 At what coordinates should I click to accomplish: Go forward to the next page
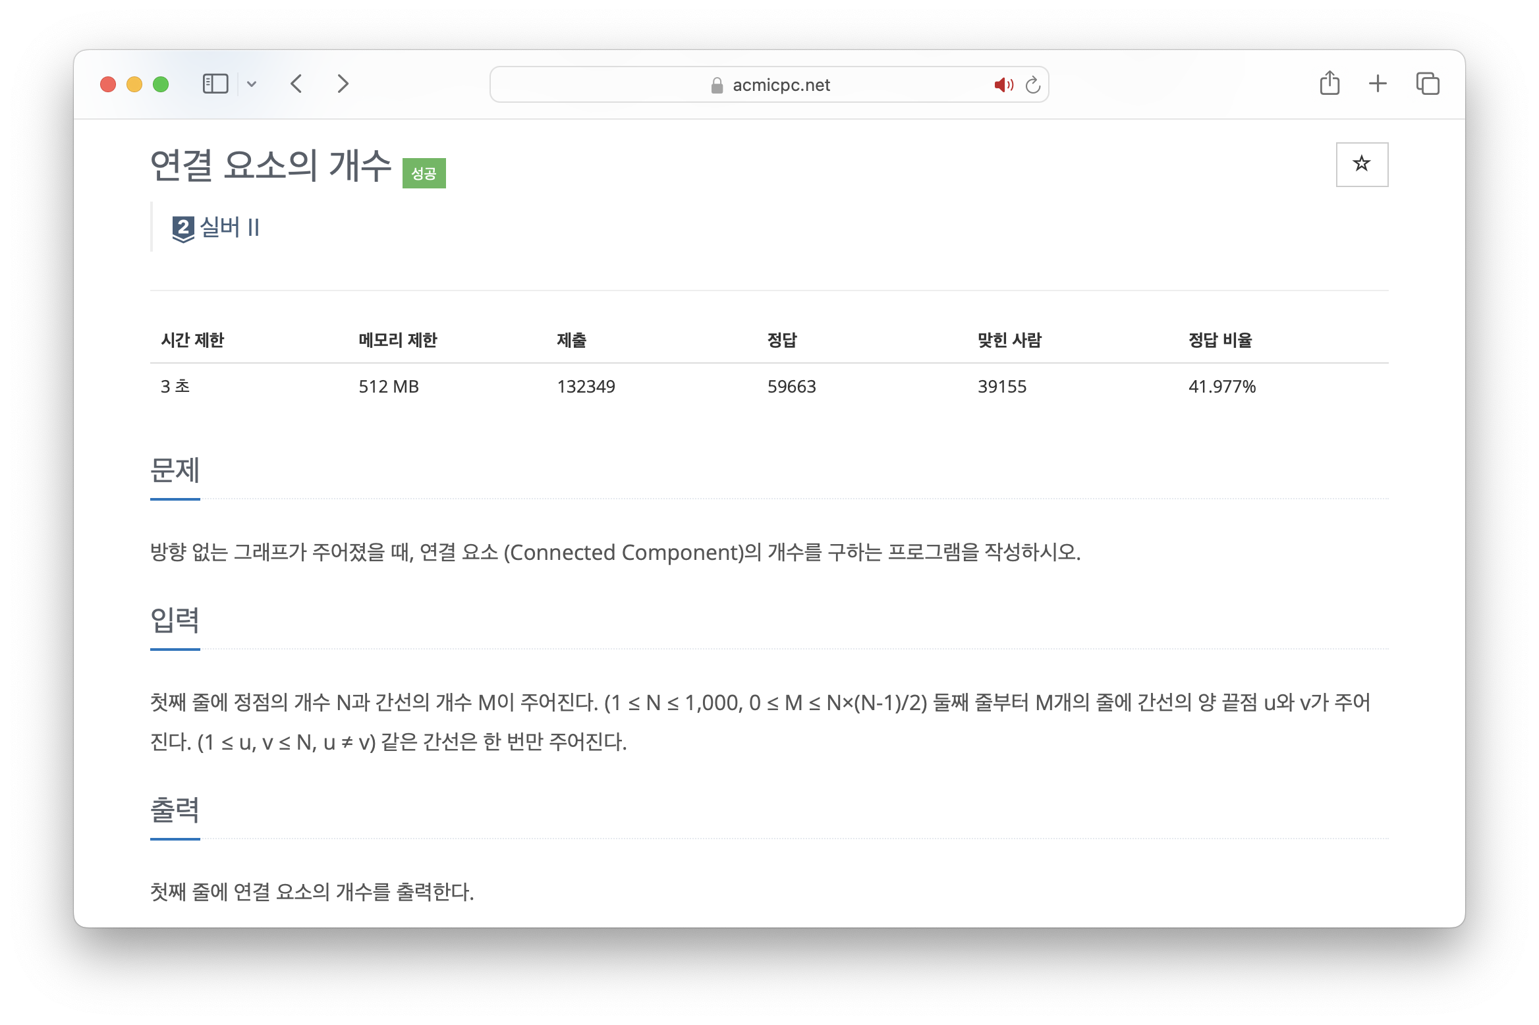(343, 84)
